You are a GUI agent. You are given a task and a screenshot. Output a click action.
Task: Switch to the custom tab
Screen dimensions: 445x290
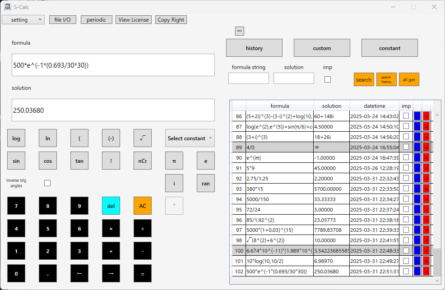322,48
